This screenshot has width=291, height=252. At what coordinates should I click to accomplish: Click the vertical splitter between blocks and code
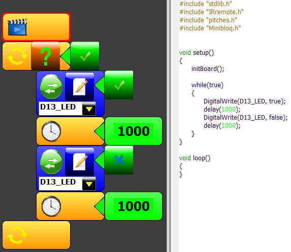pyautogui.click(x=169, y=126)
